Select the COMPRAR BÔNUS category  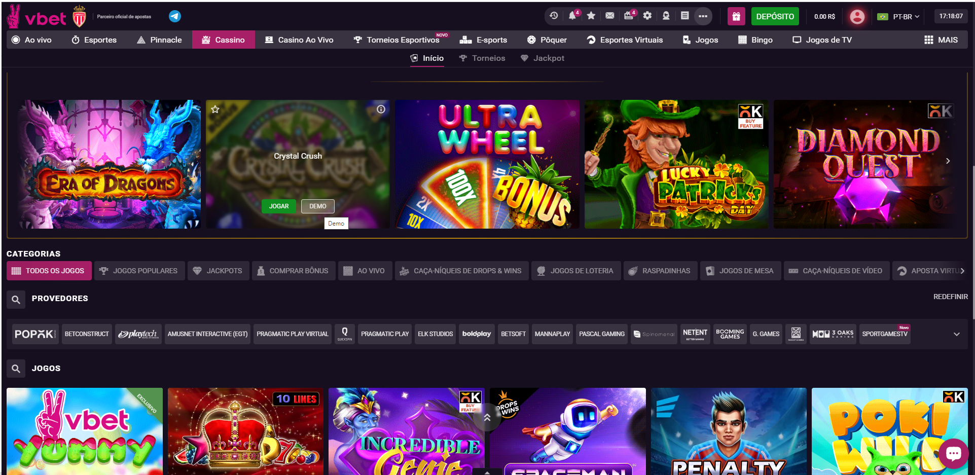(293, 271)
